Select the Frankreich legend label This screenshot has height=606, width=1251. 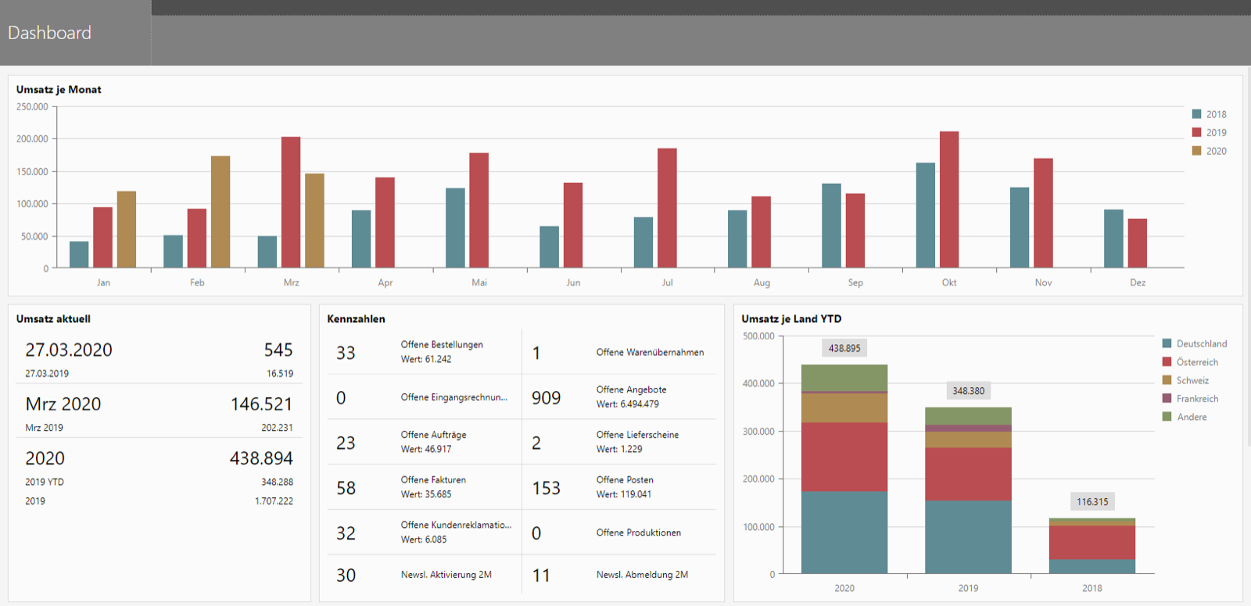click(x=1197, y=399)
